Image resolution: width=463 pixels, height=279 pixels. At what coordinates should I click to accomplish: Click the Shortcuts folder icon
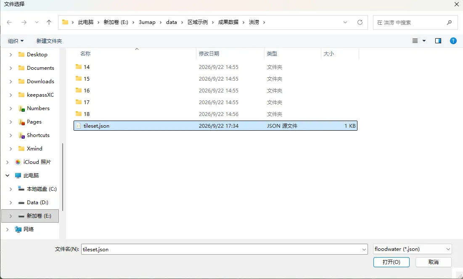click(21, 135)
